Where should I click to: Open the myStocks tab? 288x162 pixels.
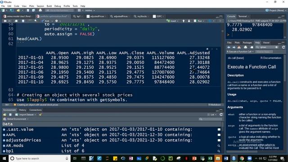(x=141, y=16)
